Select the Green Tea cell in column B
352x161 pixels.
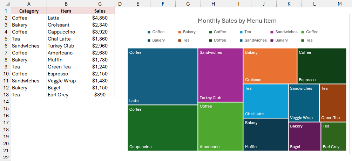[x=66, y=67]
